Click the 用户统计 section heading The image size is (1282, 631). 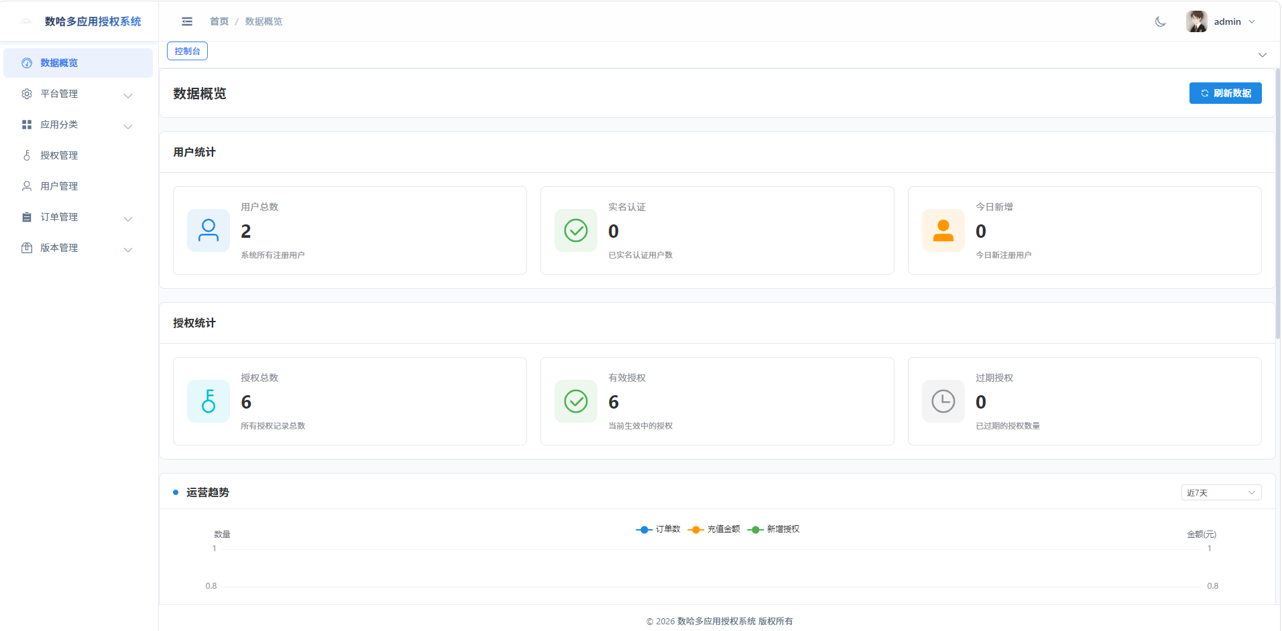point(194,152)
